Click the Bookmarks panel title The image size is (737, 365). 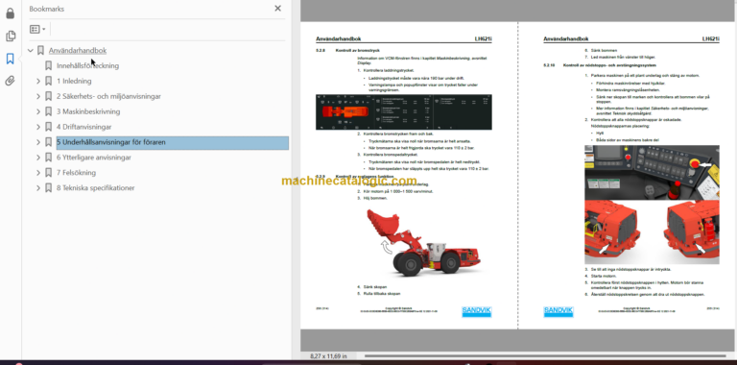click(x=46, y=9)
